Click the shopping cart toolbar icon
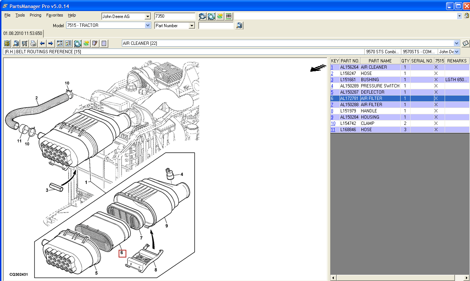This screenshot has width=470, height=281. (25, 43)
